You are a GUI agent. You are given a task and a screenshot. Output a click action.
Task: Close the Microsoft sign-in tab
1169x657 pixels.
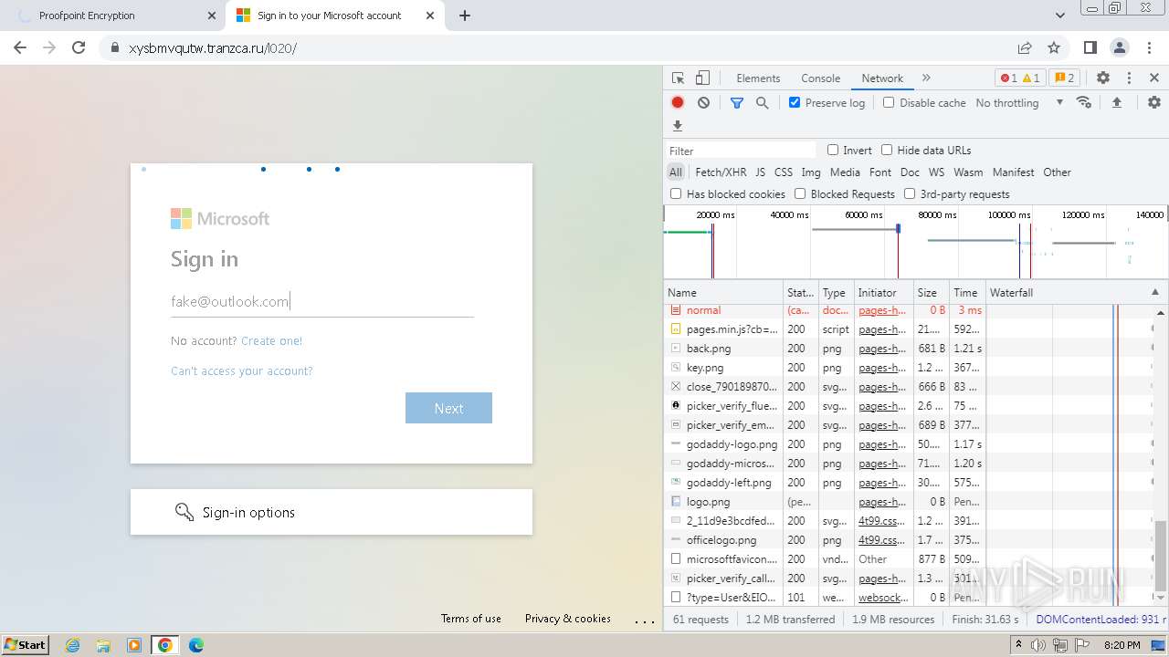[x=430, y=16]
